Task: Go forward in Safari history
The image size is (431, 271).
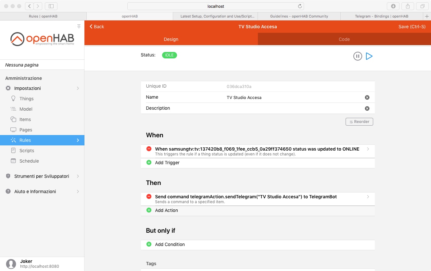Action: [38, 6]
